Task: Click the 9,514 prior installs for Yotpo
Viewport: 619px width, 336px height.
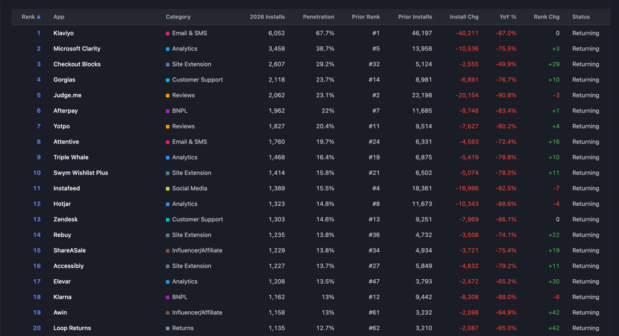Action: click(x=424, y=126)
